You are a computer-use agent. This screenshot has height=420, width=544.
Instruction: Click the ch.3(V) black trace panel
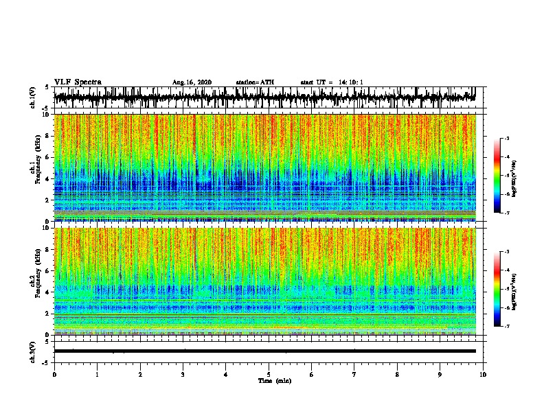pyautogui.click(x=269, y=352)
